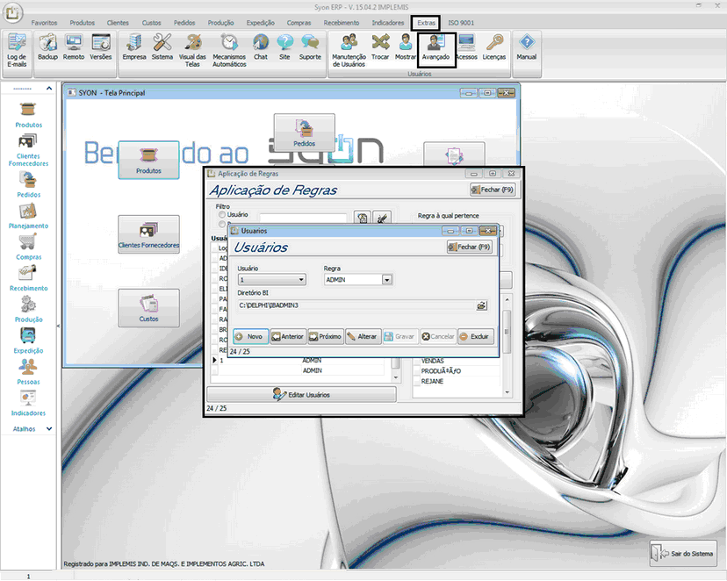The width and height of the screenshot is (727, 581).
Task: Expand the Regra dropdown
Action: pos(386,280)
